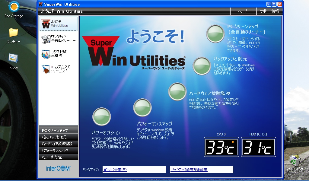
Task: Maximize the SuperWin Utilities window
Action: tap(274, 4)
